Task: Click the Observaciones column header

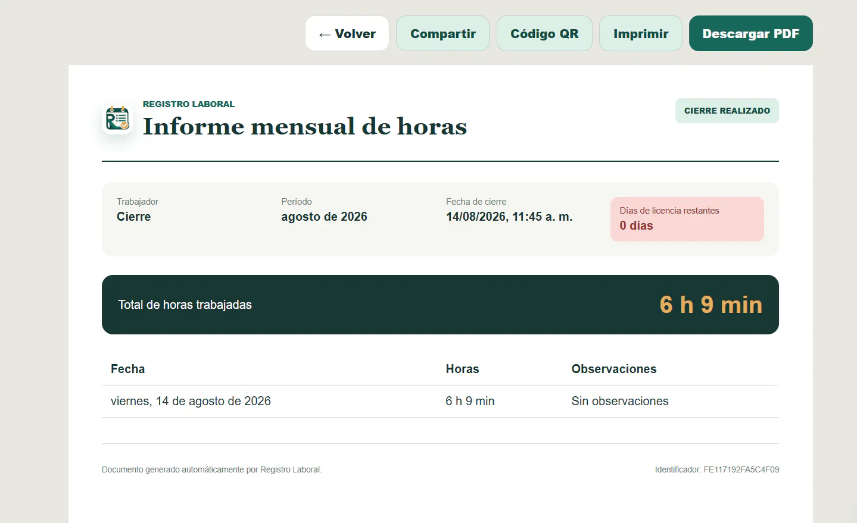Action: point(613,369)
